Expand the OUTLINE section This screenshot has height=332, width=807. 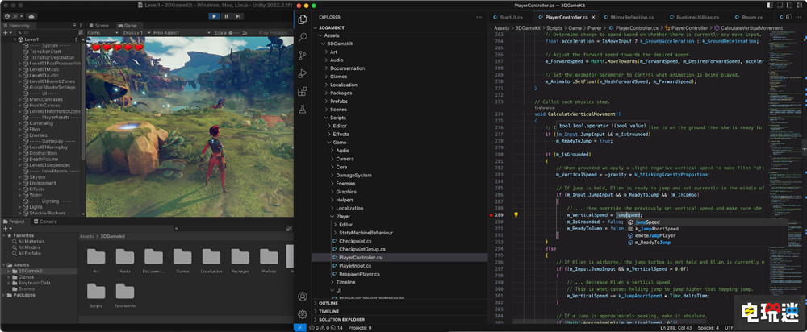point(329,302)
